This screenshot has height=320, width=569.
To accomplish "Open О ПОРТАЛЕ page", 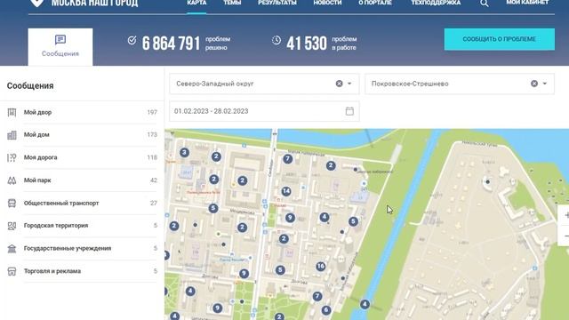I will click(x=375, y=3).
